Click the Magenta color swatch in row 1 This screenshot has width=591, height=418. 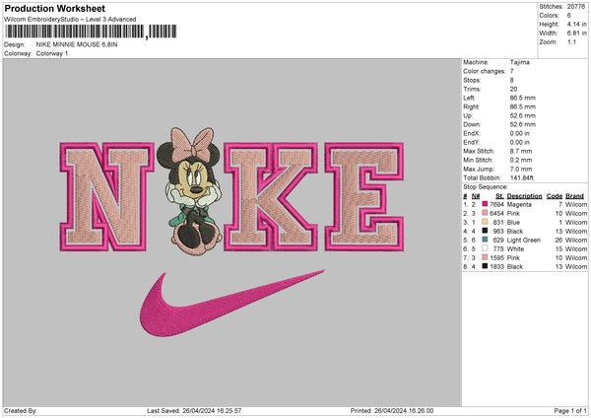tap(485, 204)
